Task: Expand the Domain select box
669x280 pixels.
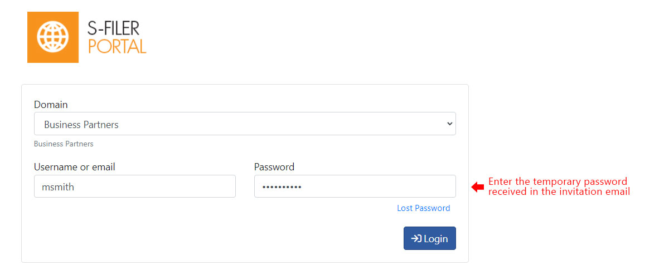Action: tap(245, 124)
